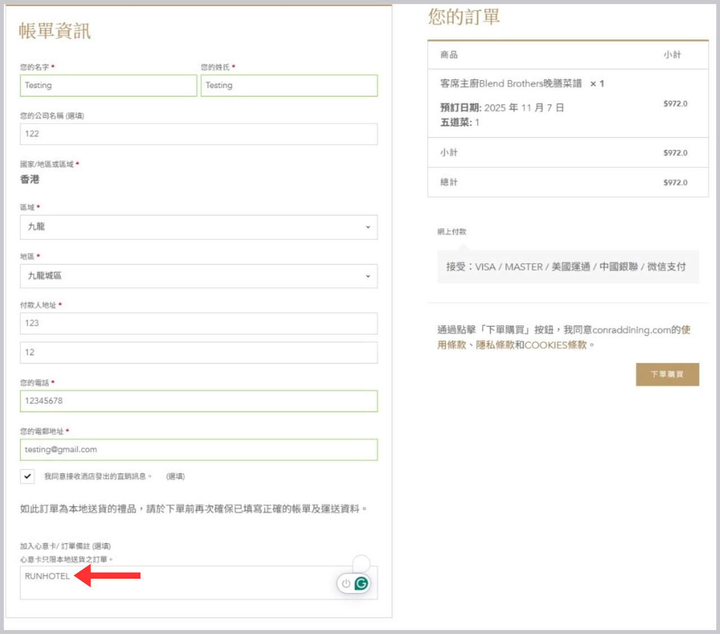Select the second address line containing 12

tap(198, 353)
